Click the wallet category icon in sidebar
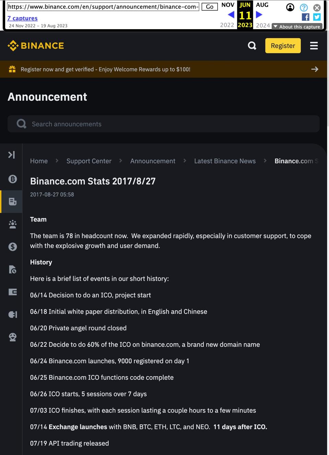The image size is (329, 455). pyautogui.click(x=12, y=292)
